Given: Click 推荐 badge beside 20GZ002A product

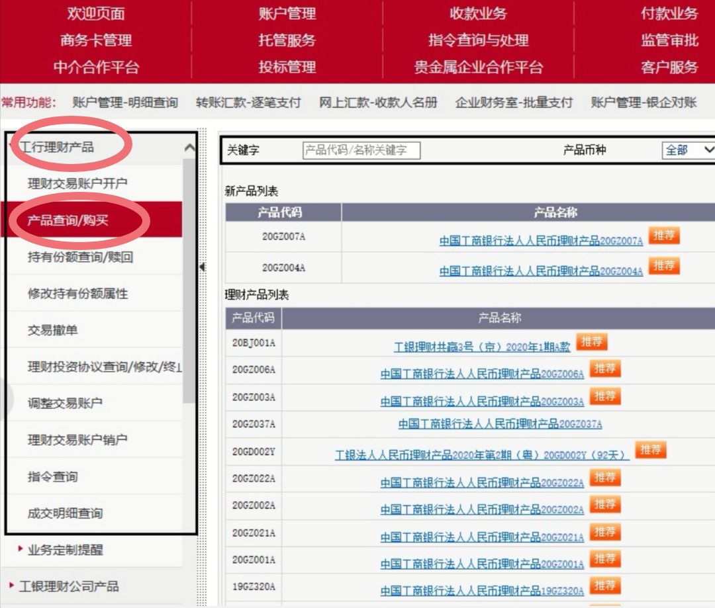Looking at the screenshot, I should pyautogui.click(x=605, y=504).
